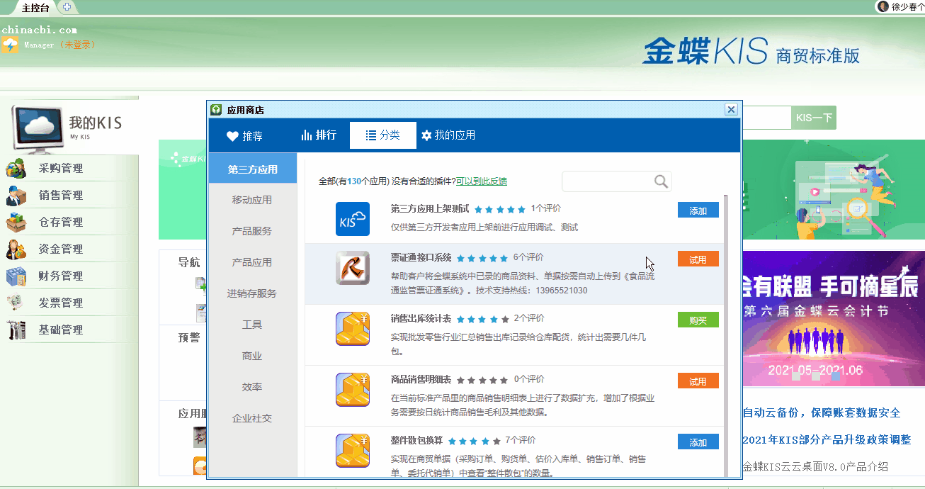This screenshot has height=489, width=925.
Task: Click the 金蝶云会计节 banner image
Action: click(x=832, y=318)
